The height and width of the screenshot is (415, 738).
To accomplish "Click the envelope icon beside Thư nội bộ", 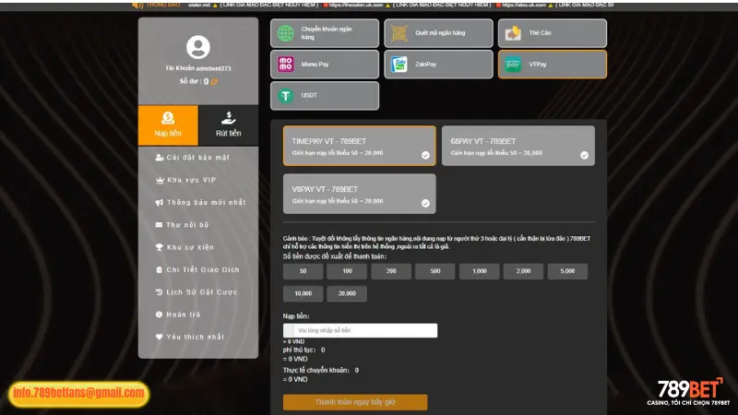I will pyautogui.click(x=159, y=225).
